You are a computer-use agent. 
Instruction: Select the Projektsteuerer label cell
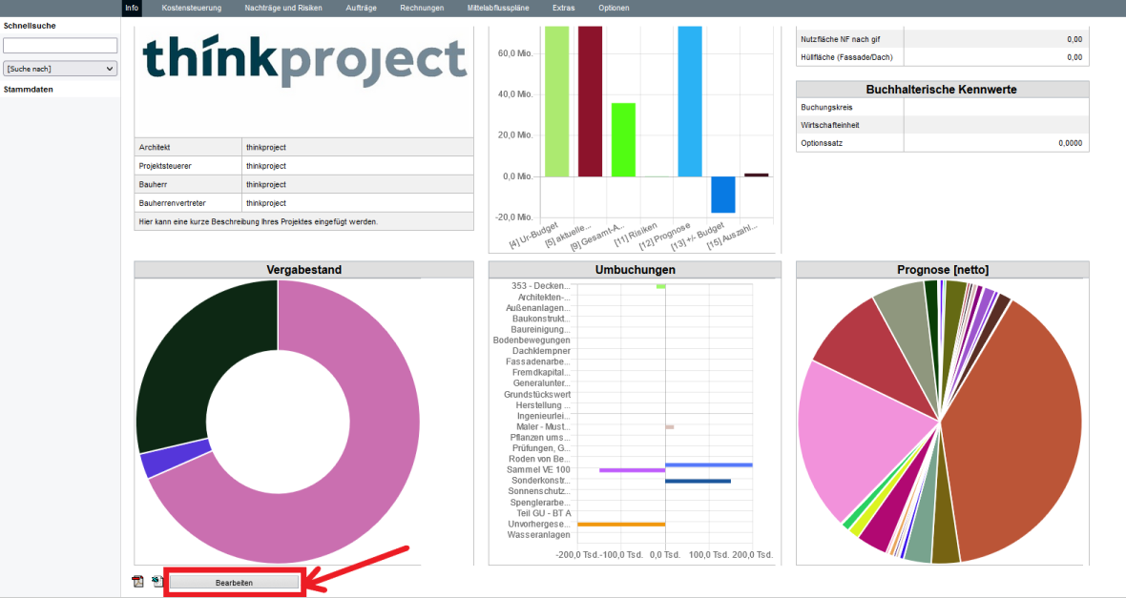coord(188,166)
